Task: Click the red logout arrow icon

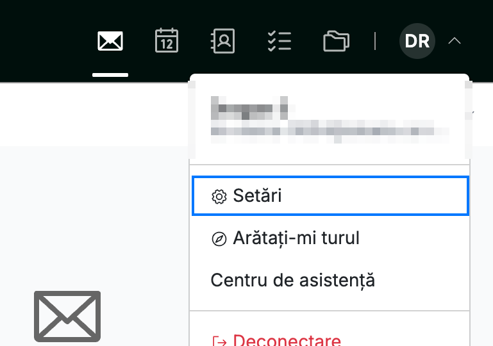Action: tap(219, 342)
